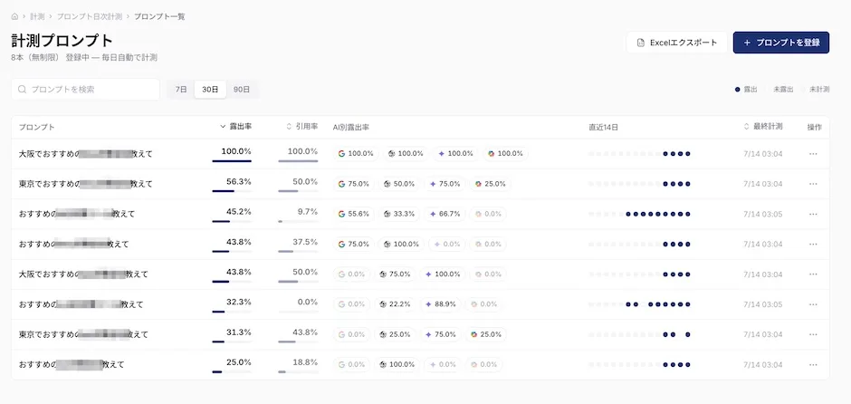Open the three-dot menu for 25.0% row
The image size is (851, 404).
coord(813,364)
